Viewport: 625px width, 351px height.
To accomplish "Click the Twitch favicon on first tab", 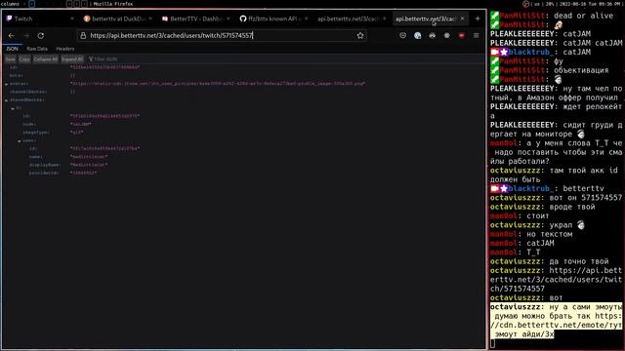I will point(9,19).
